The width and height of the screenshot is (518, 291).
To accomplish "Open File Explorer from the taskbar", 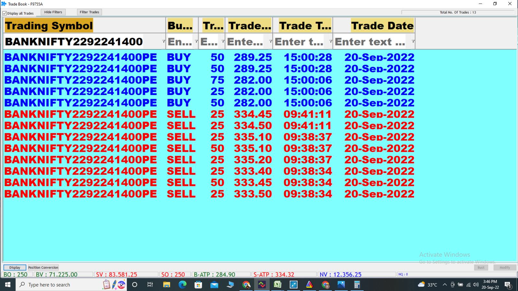I will click(x=166, y=285).
